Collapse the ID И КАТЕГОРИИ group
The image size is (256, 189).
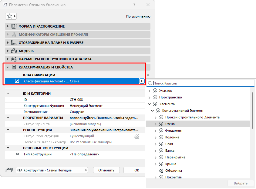(8, 94)
